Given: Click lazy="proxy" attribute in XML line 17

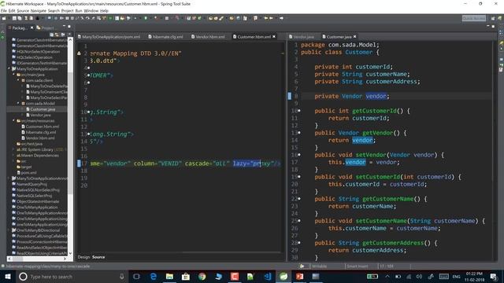Looking at the screenshot, I should point(254,164).
